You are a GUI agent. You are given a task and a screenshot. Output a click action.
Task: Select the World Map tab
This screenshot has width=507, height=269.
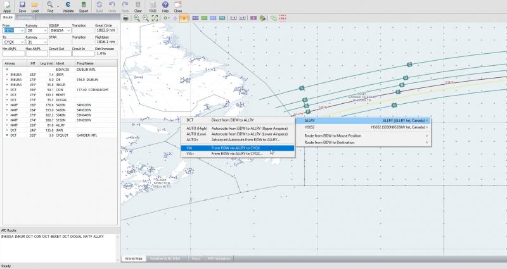pyautogui.click(x=134, y=259)
